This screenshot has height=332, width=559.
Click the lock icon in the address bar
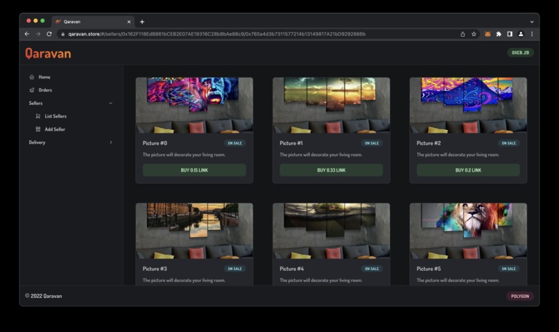coord(62,34)
